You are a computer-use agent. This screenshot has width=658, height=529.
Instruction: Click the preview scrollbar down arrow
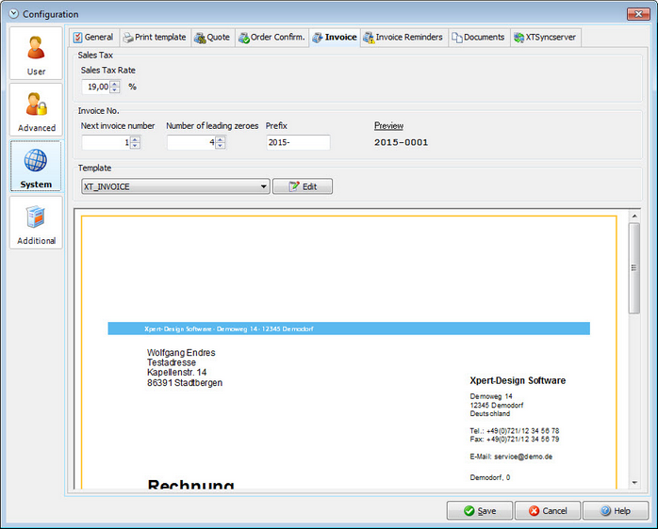(634, 483)
